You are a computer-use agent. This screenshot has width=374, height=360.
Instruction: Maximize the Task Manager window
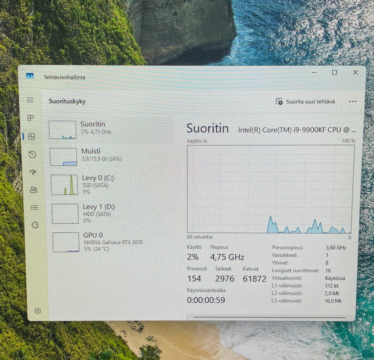pyautogui.click(x=334, y=72)
